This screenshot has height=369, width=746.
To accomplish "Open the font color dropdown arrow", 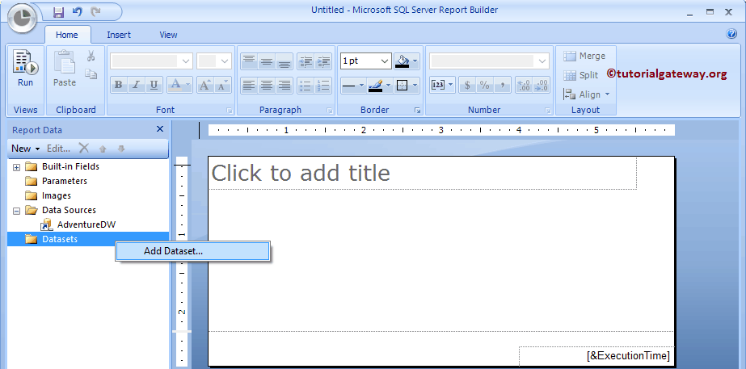I will [188, 85].
